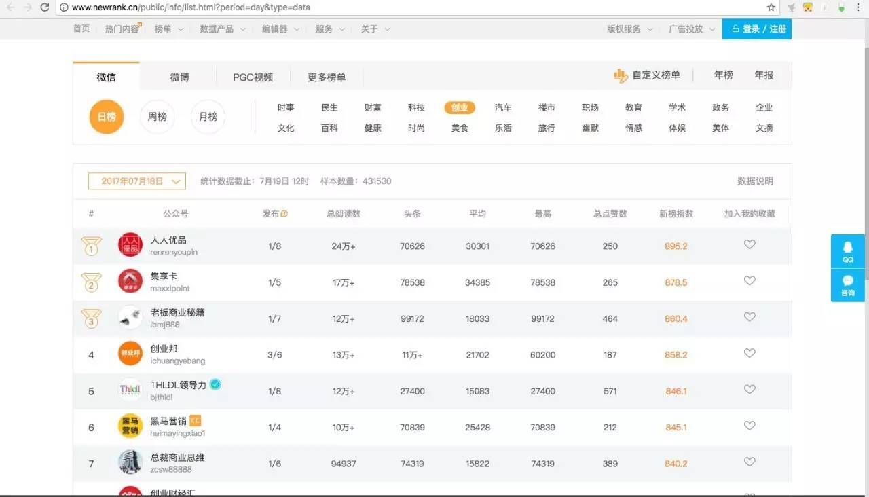Go to 首页 in the navigation
The image size is (869, 497).
(81, 29)
